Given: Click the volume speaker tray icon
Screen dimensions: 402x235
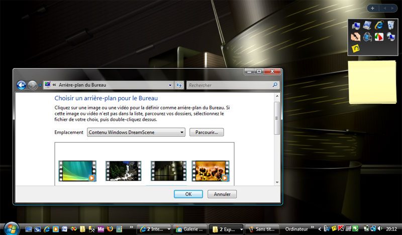Looking at the screenshot, I should [380, 228].
